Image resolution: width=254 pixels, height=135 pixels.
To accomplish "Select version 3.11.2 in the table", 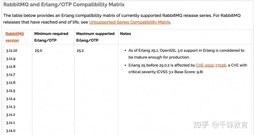I will [11, 115].
